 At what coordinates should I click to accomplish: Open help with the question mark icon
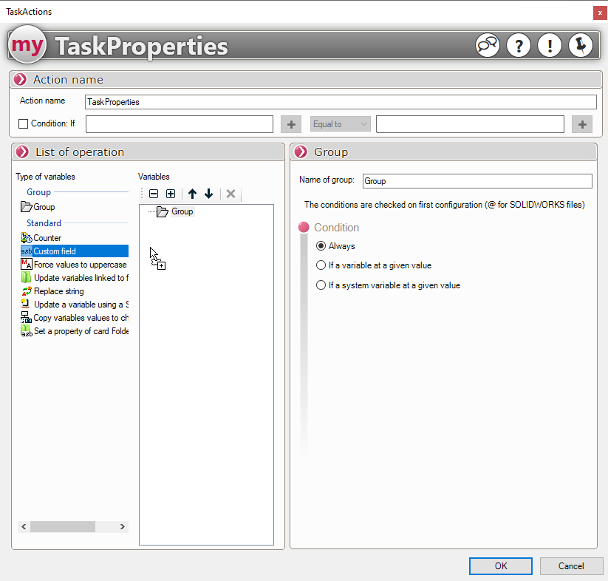519,46
